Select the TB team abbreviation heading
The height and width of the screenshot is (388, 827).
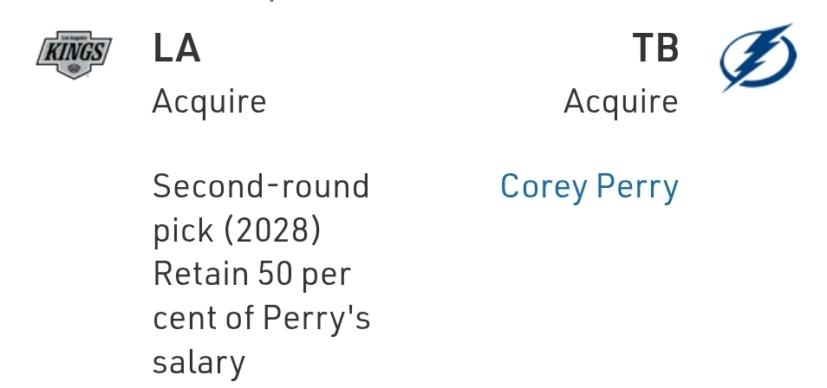tap(654, 49)
